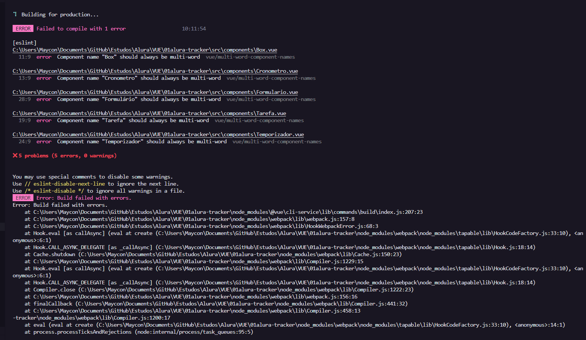Click the '// eslint-disable-next-line' hint text
This screenshot has height=340, width=586.
65,184
